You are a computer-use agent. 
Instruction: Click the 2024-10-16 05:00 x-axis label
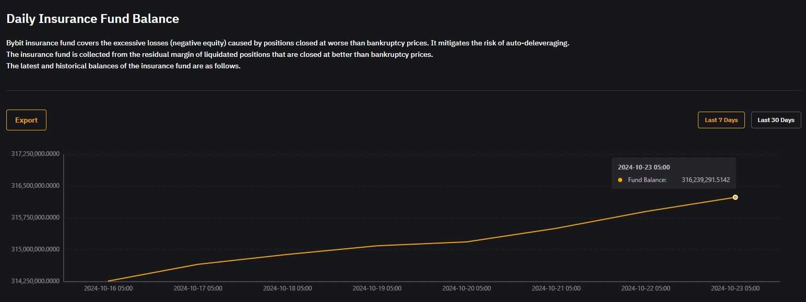108,288
